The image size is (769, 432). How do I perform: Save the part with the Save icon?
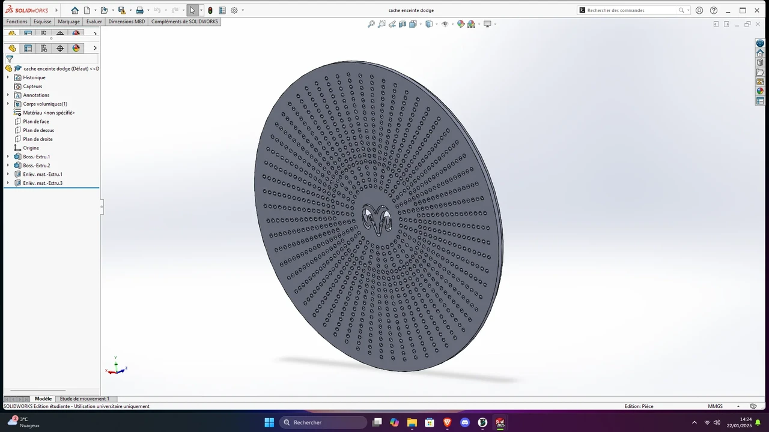121,10
